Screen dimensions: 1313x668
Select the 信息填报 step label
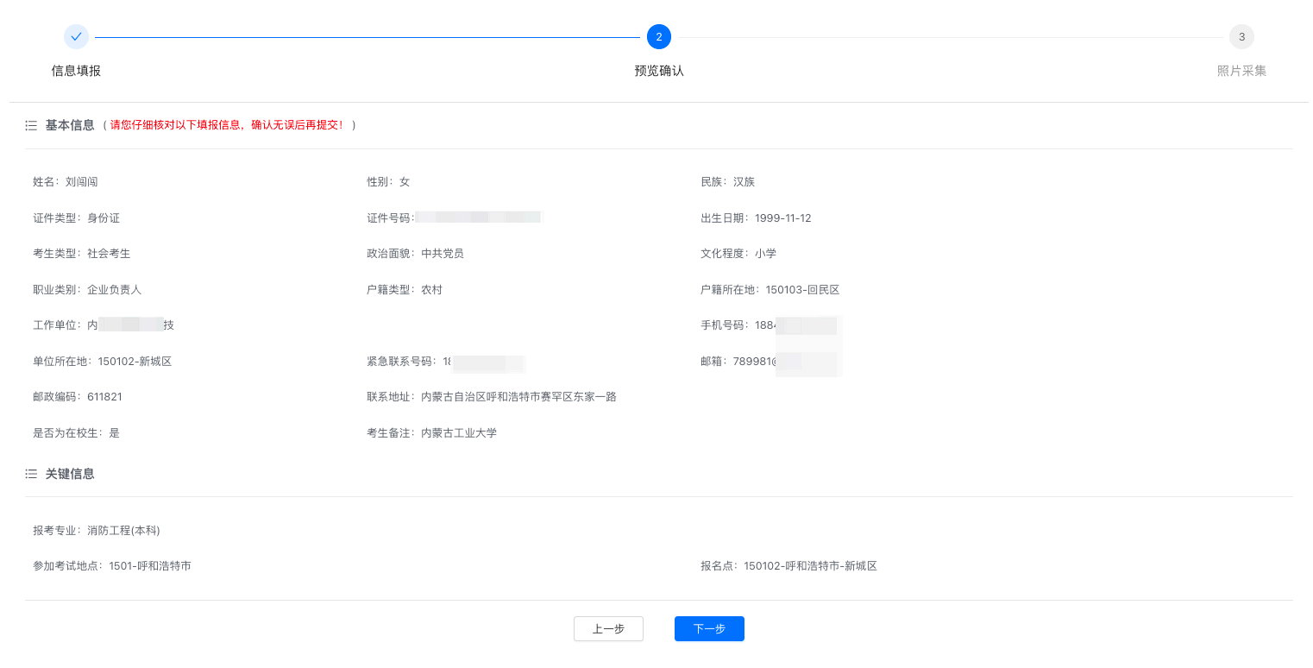click(76, 71)
